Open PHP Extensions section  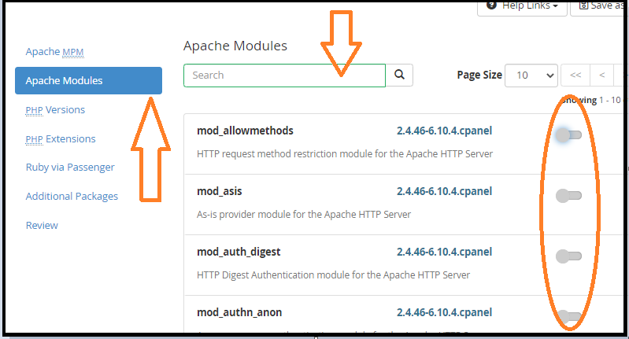click(x=61, y=138)
